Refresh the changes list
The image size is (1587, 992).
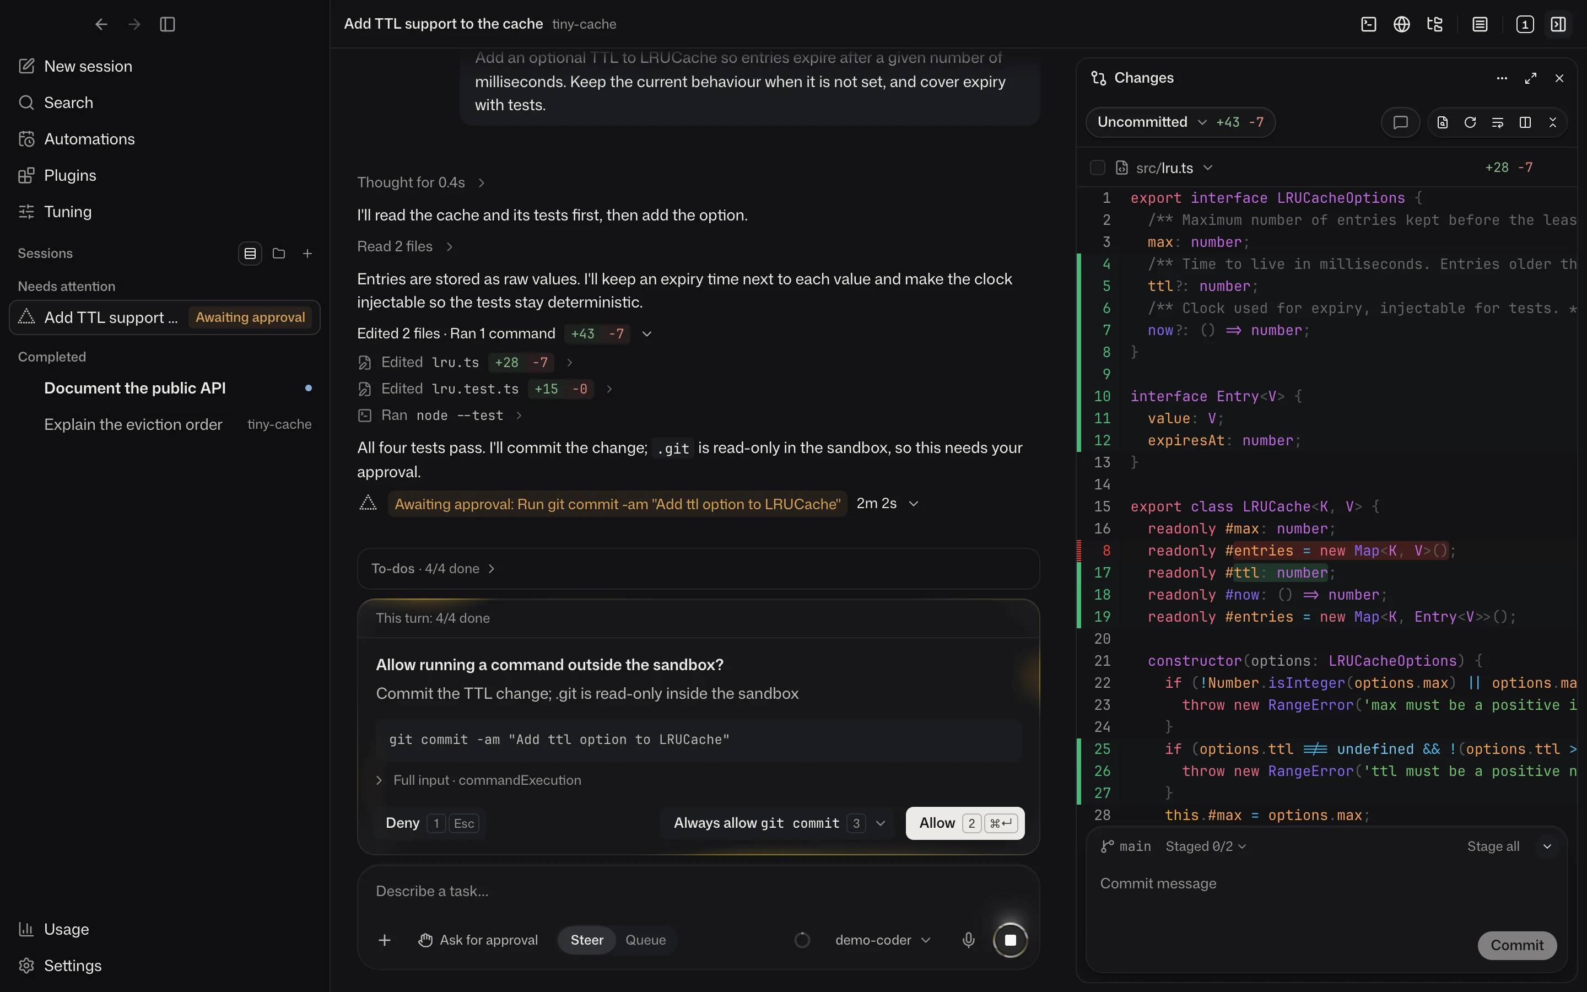click(1470, 123)
